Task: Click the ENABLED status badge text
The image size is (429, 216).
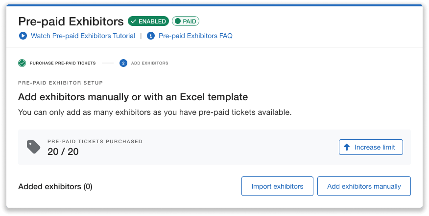Action: coord(152,22)
